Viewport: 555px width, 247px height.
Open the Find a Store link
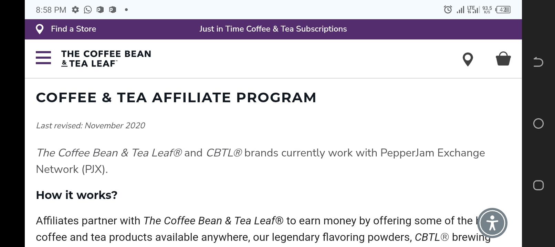tap(73, 29)
